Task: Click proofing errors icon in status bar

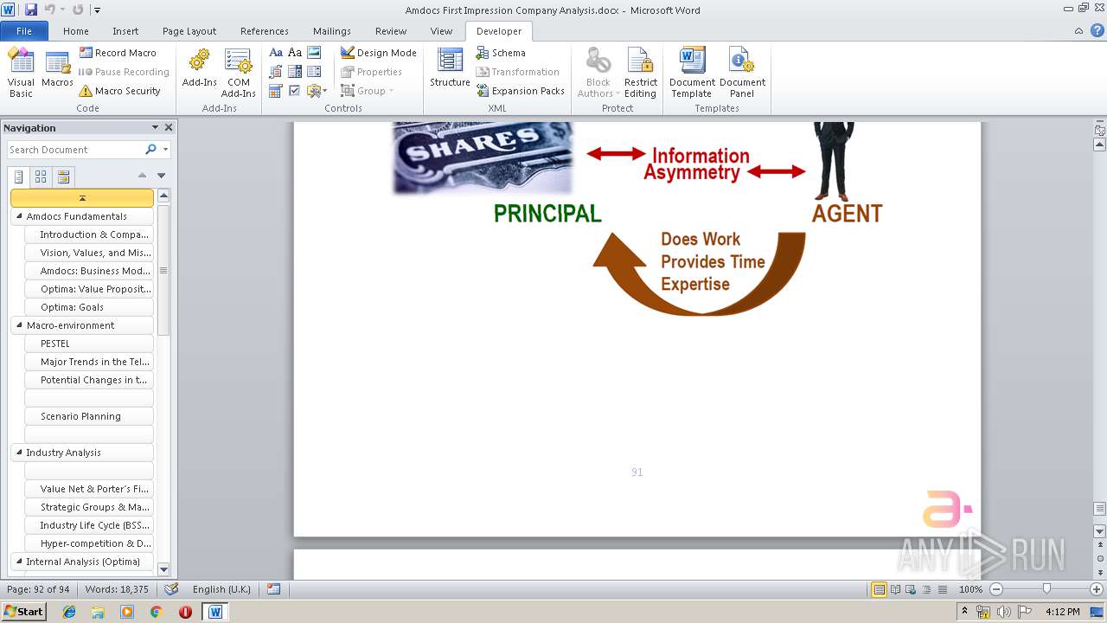Action: (x=171, y=589)
